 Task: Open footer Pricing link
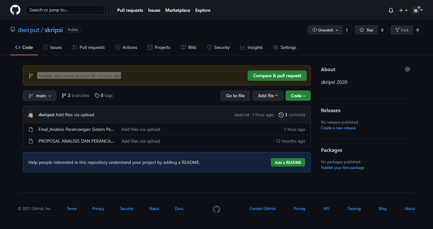pos(300,209)
